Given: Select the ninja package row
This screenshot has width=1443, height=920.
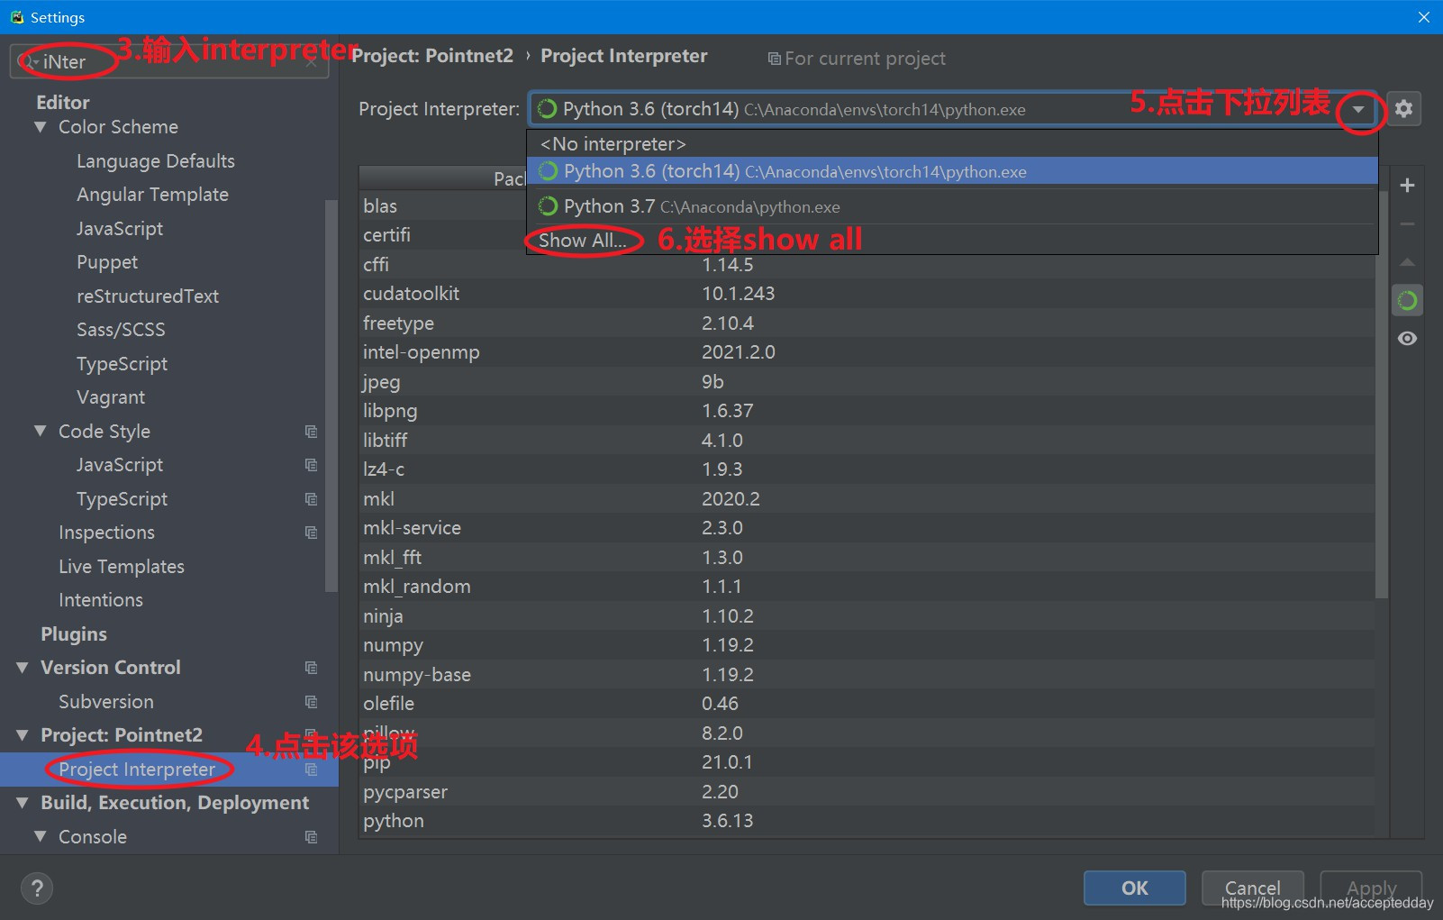Looking at the screenshot, I should 867,616.
